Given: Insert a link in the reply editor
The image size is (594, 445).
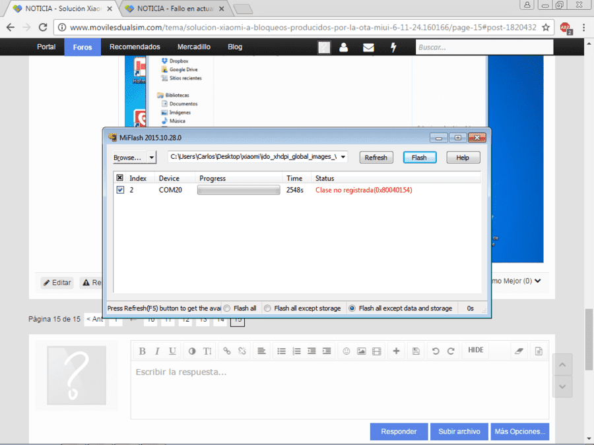Looking at the screenshot, I should (x=227, y=351).
